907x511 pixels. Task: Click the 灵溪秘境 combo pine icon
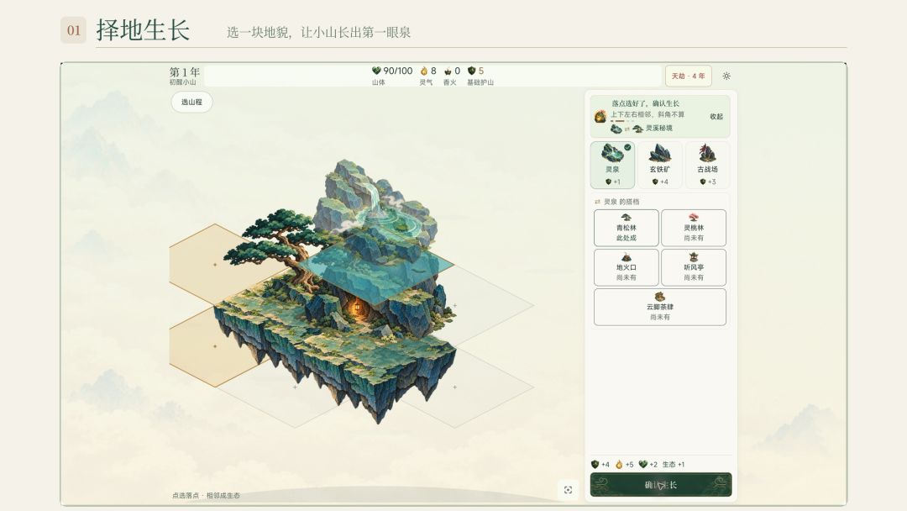[637, 129]
